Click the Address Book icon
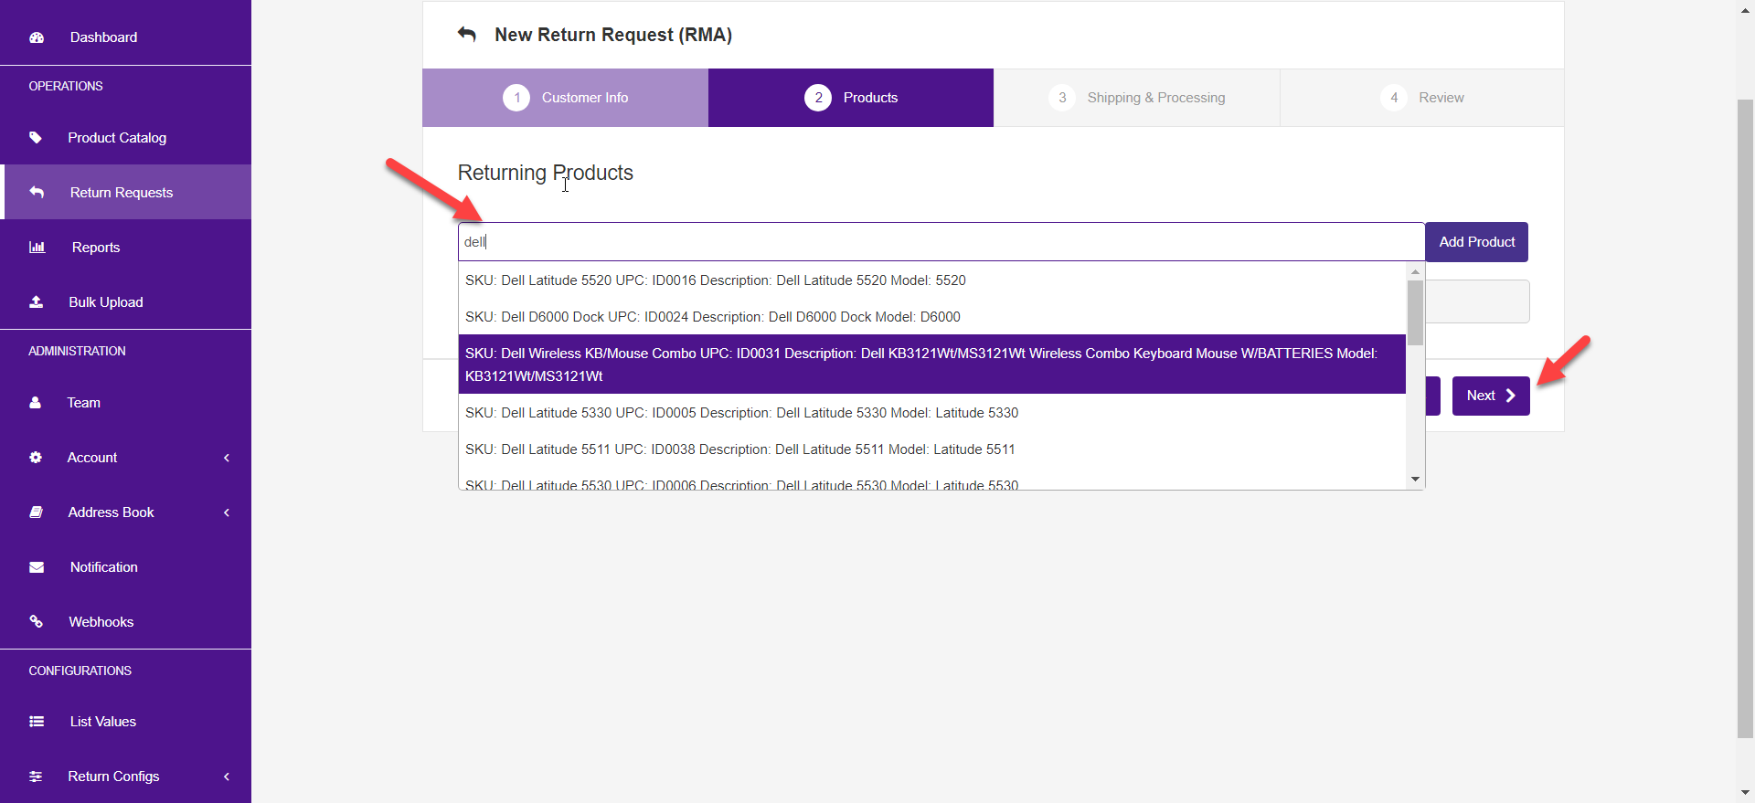1755x803 pixels. pyautogui.click(x=36, y=512)
